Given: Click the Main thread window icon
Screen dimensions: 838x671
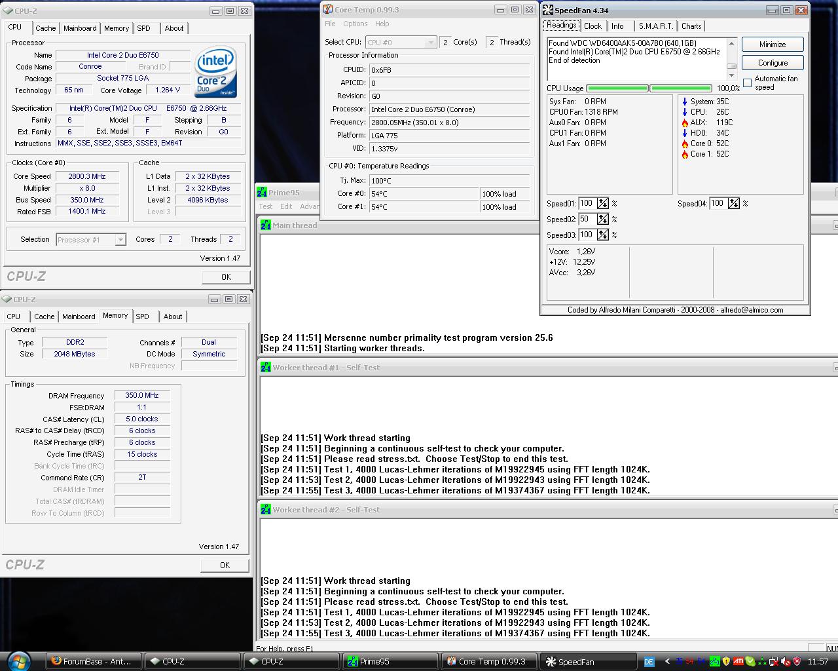Looking at the screenshot, I should (266, 225).
